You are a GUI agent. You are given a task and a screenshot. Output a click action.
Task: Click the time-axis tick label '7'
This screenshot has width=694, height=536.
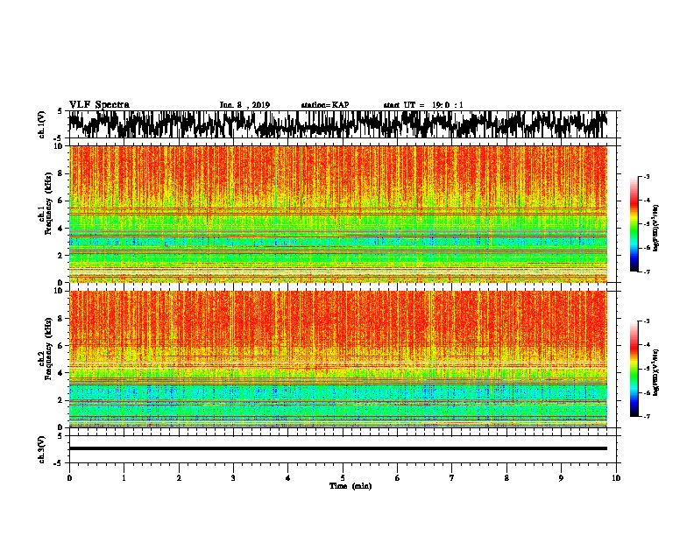click(452, 478)
